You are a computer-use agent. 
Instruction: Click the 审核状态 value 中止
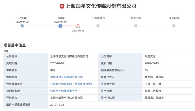click(53, 70)
